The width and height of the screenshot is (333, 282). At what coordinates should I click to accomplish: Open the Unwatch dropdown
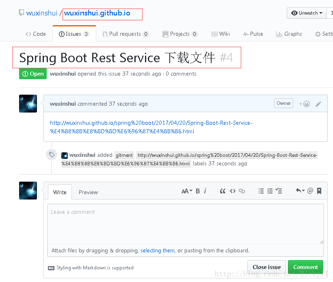pos(307,13)
